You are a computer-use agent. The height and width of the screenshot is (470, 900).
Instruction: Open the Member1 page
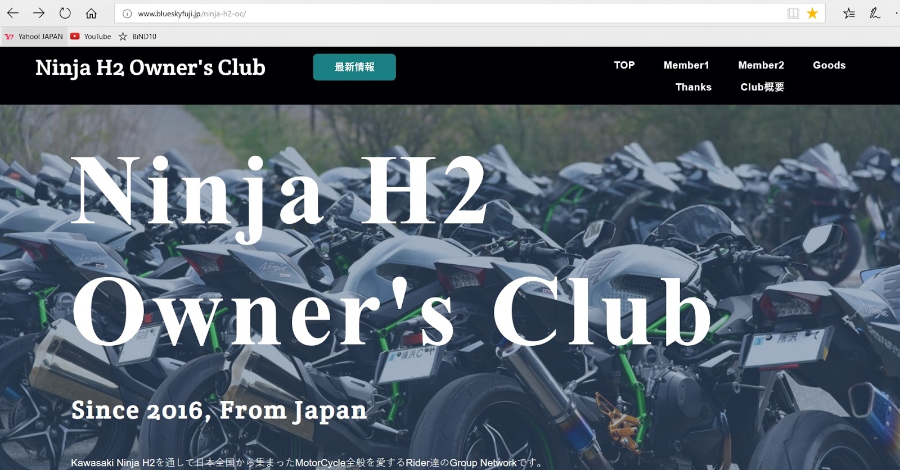(686, 65)
